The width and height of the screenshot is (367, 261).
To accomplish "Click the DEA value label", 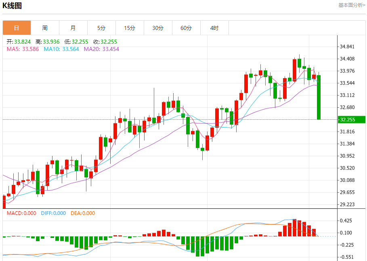I will (x=83, y=213).
